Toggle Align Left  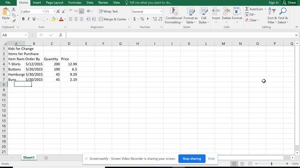point(71,19)
